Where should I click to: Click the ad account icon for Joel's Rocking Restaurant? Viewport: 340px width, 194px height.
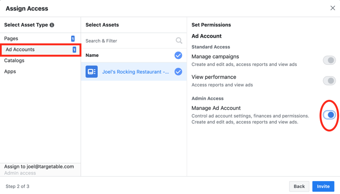click(91, 71)
